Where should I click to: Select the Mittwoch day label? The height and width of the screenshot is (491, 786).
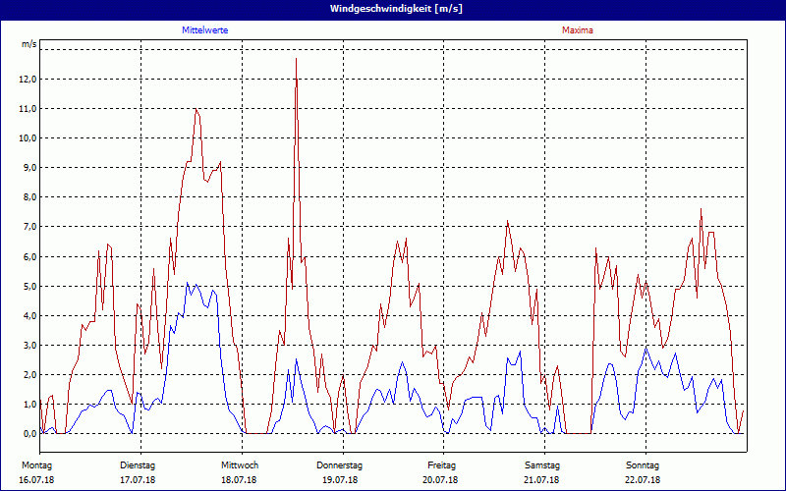(x=239, y=464)
